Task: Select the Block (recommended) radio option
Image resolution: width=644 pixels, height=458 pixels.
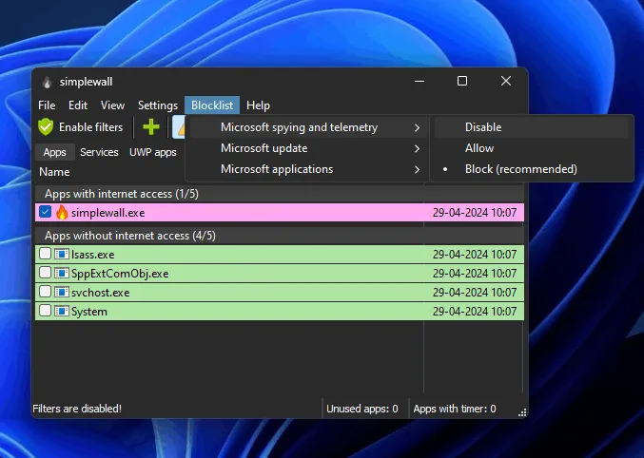Action: (x=520, y=169)
